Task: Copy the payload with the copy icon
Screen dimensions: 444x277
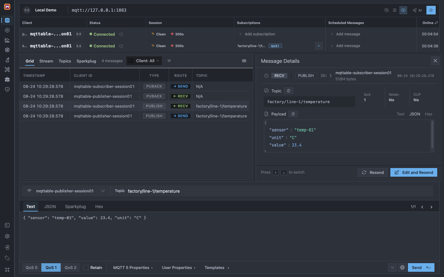Action: (x=293, y=114)
